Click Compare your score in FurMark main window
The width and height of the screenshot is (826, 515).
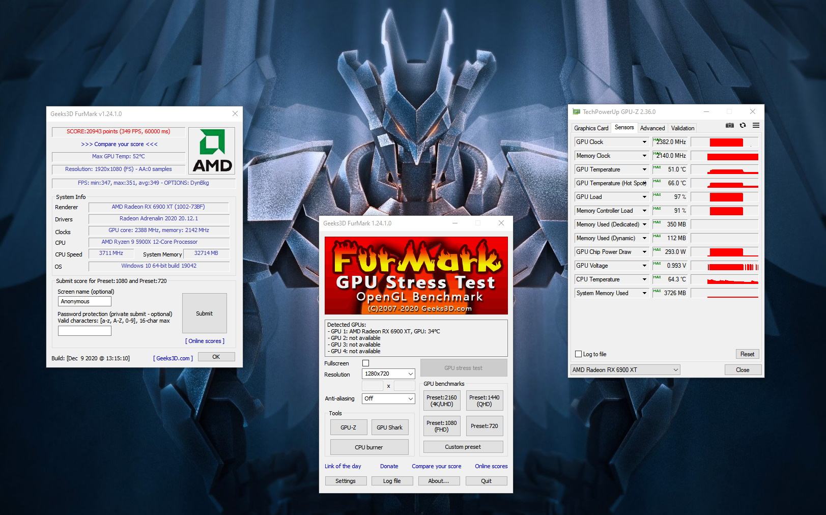(437, 466)
